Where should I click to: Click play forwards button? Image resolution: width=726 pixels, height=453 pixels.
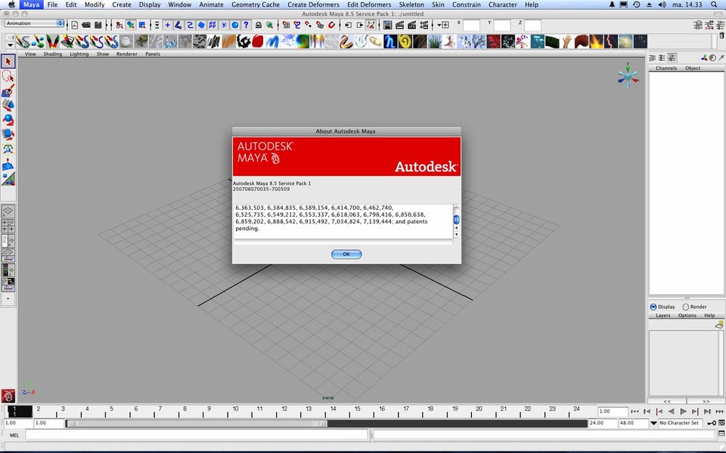[684, 411]
